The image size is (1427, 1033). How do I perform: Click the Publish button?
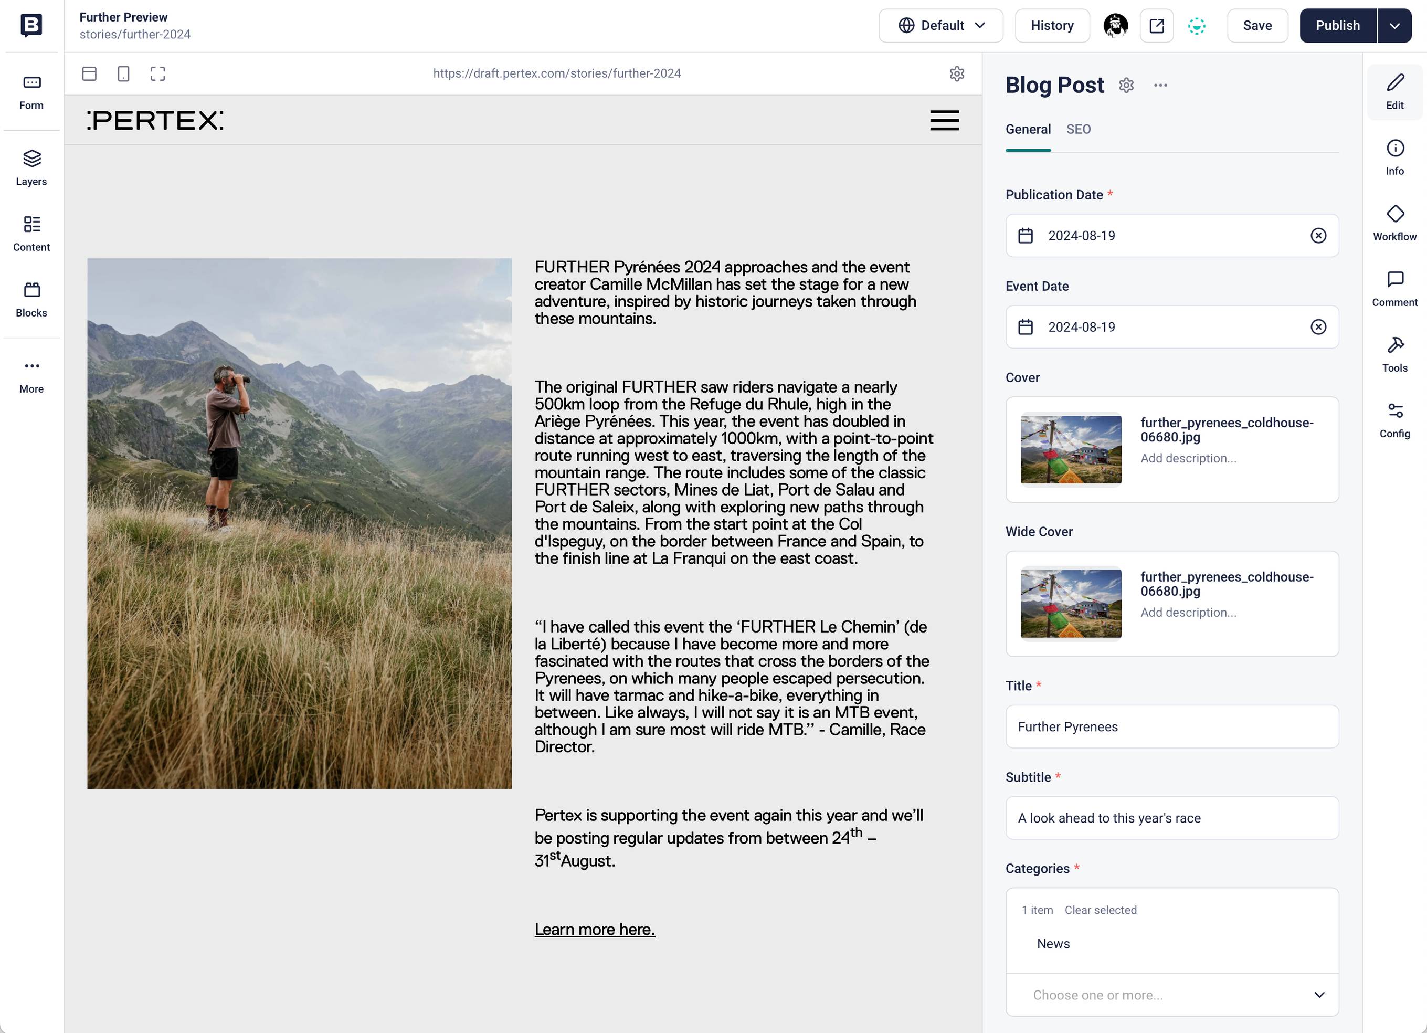tap(1338, 25)
